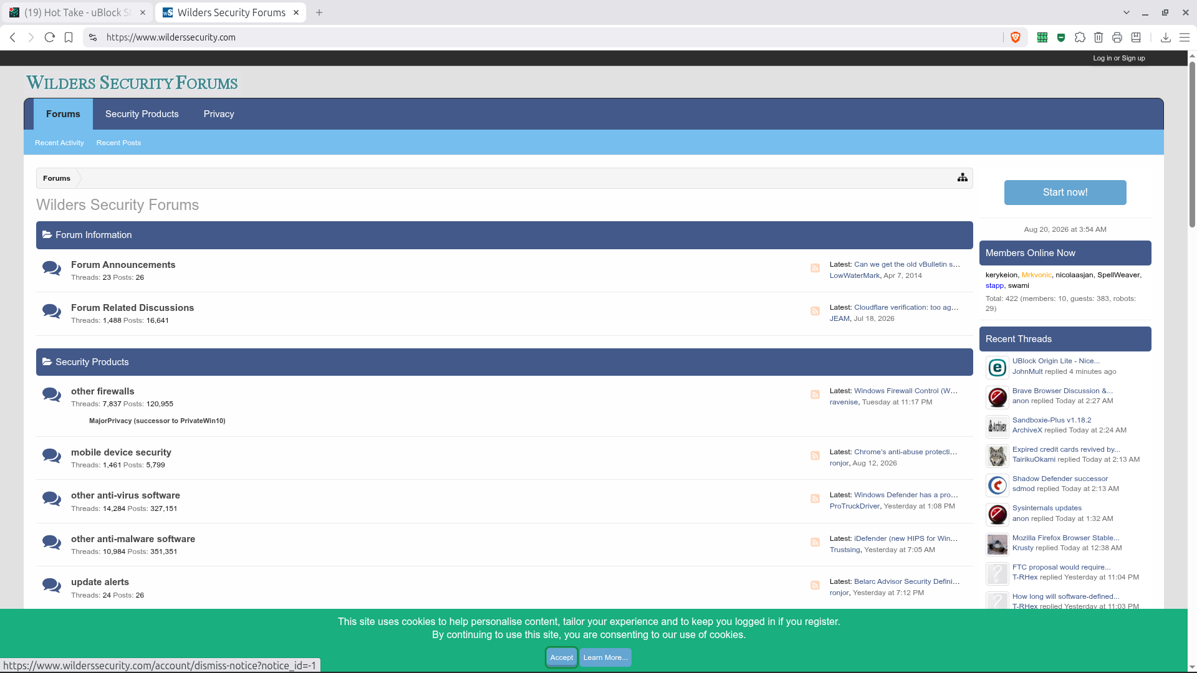Click the Forums breadcrumb
Image resolution: width=1197 pixels, height=673 pixels.
click(x=57, y=178)
